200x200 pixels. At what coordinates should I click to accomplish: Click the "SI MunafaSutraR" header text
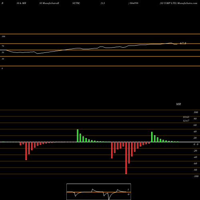tap(49, 3)
